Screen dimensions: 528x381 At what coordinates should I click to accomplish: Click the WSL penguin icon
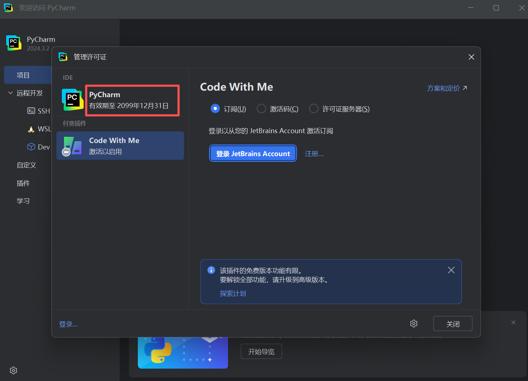[31, 129]
